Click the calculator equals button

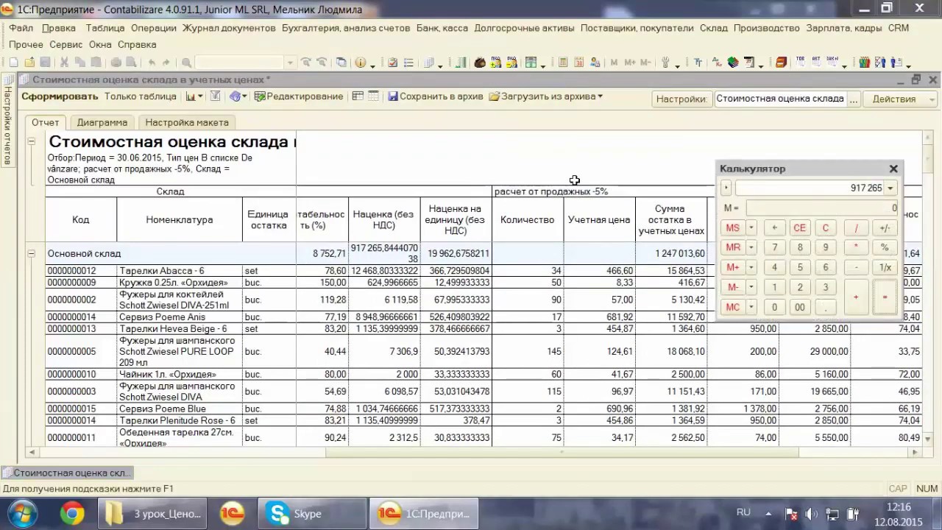(885, 297)
